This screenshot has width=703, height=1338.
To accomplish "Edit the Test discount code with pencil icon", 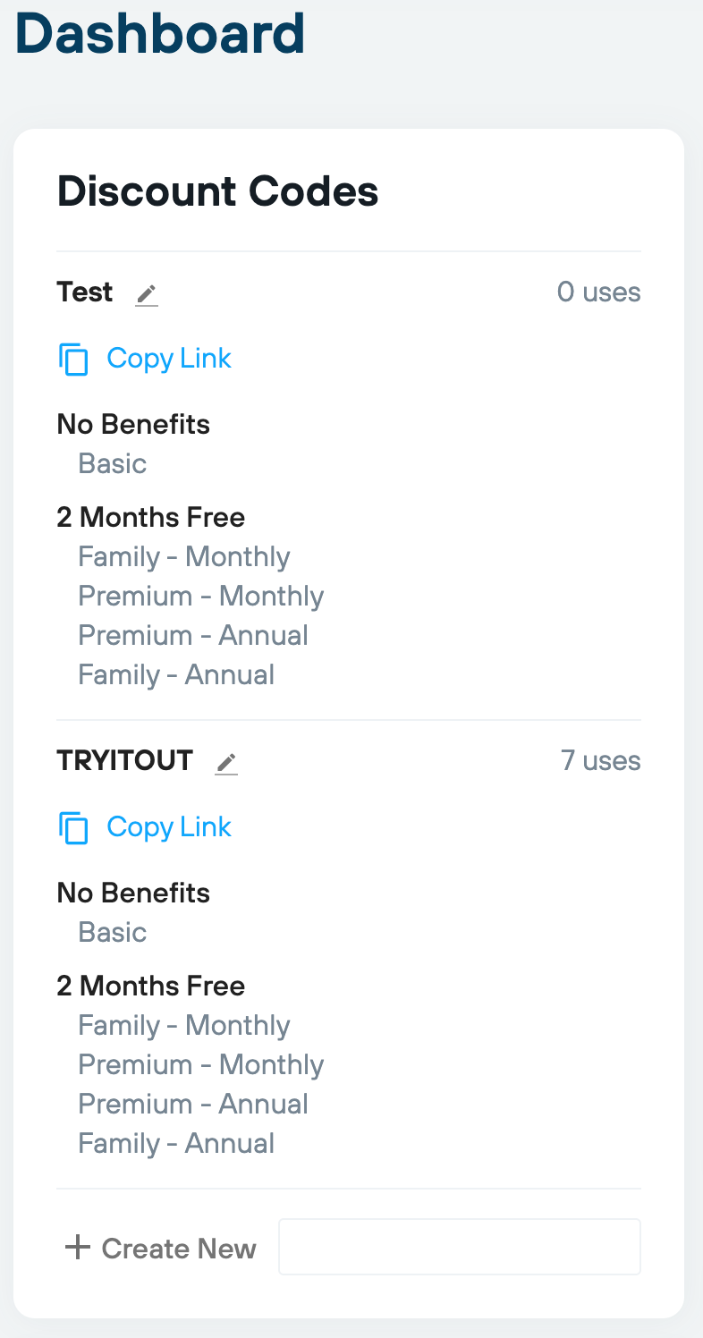I will click(x=147, y=294).
